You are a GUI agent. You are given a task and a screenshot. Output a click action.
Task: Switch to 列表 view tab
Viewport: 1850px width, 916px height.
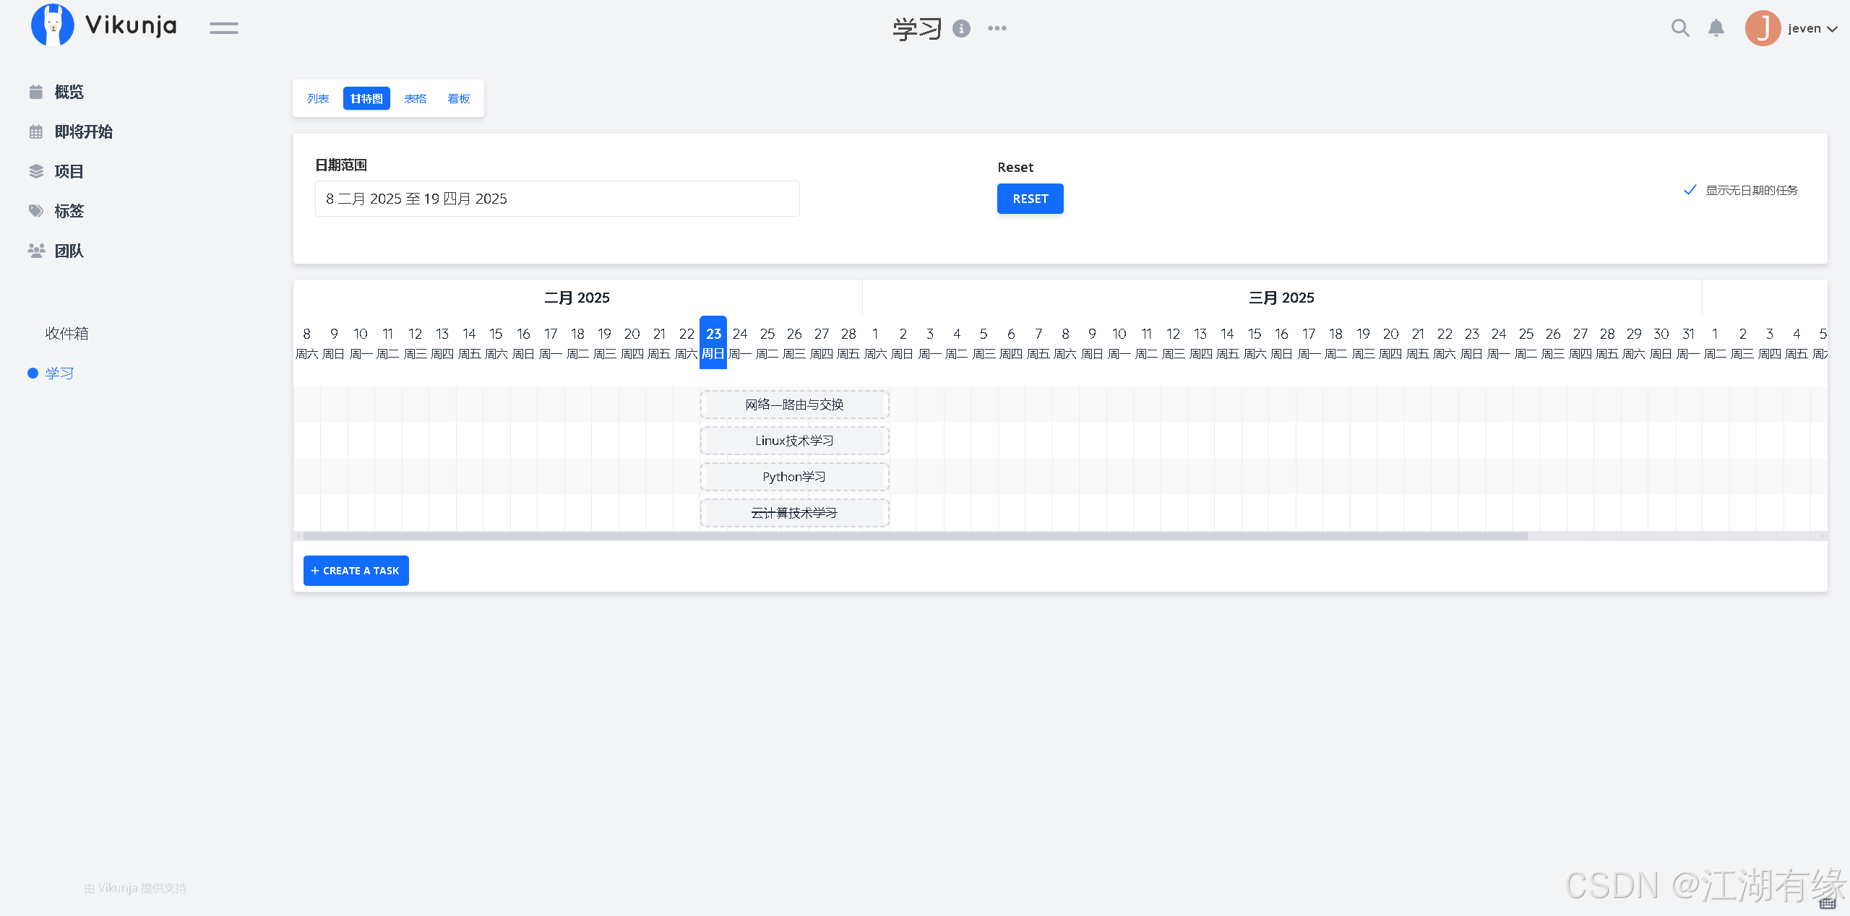tap(318, 98)
